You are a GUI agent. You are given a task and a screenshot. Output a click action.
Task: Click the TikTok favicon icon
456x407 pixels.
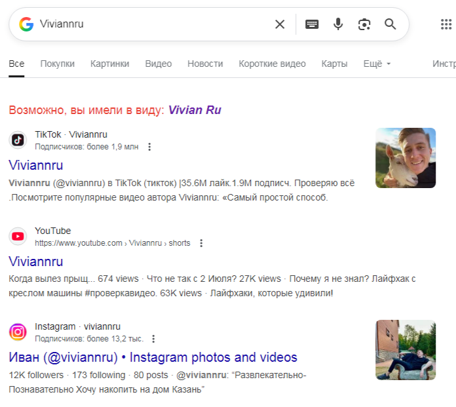tap(18, 140)
